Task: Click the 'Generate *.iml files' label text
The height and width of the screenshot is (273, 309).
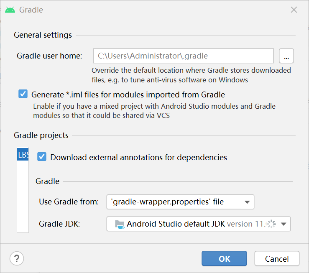Action: tap(128, 95)
